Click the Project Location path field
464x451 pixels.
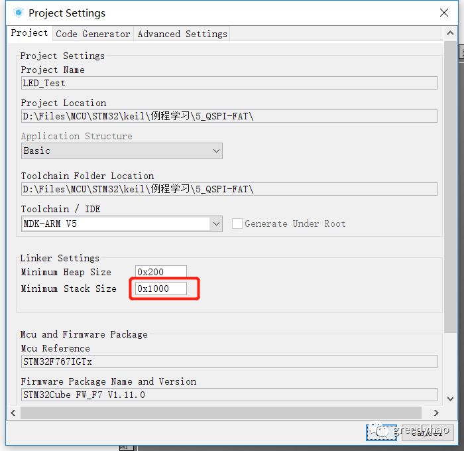tap(229, 116)
